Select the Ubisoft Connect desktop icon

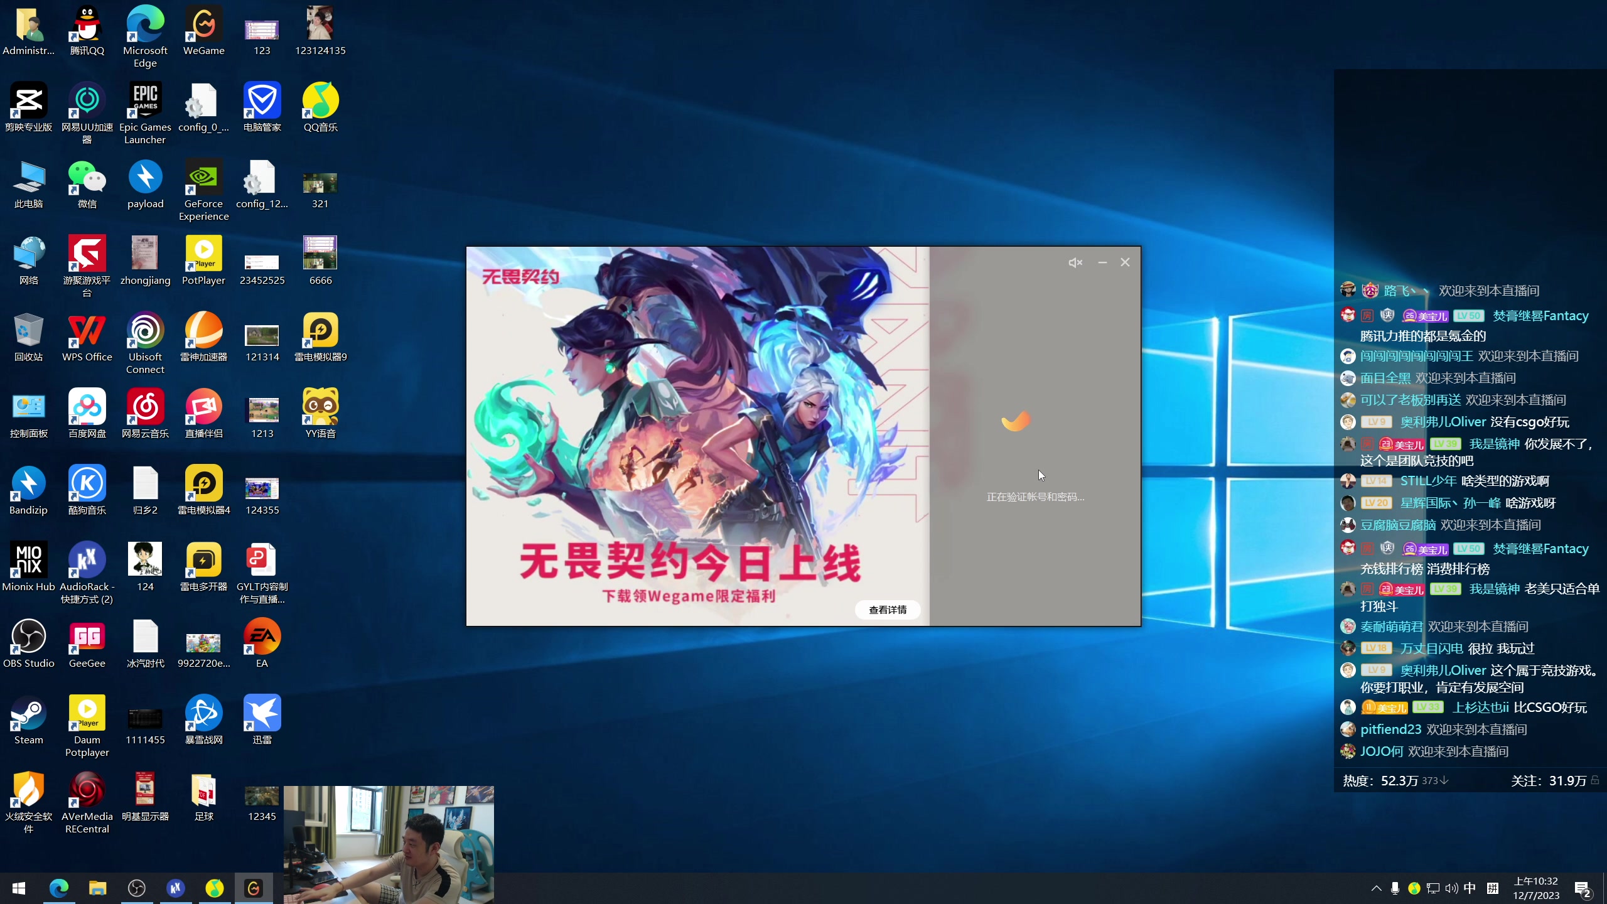[x=145, y=343]
